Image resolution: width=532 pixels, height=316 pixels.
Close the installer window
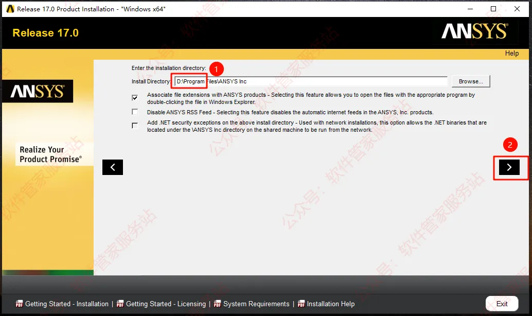tap(517, 9)
